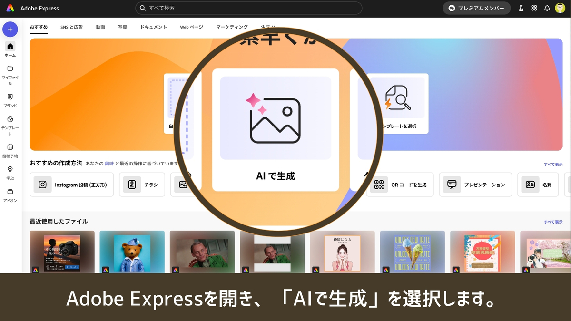Screen dimensions: 571x321
Task: Open テンプレート in the sidebar
Action: click(10, 125)
